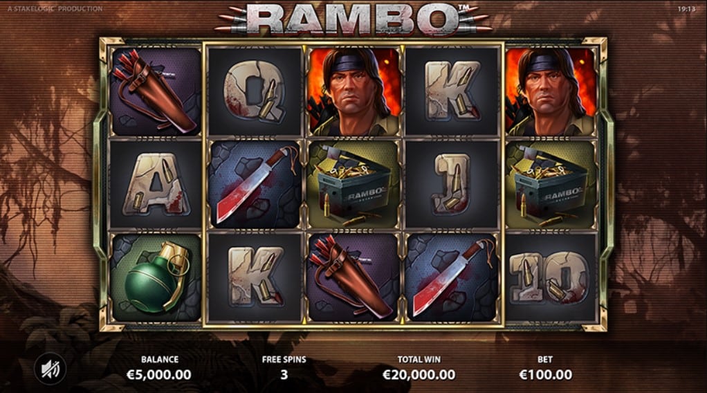Image resolution: width=707 pixels, height=393 pixels.
Task: Click the arrow quiver in the bottom row
Action: point(353,277)
